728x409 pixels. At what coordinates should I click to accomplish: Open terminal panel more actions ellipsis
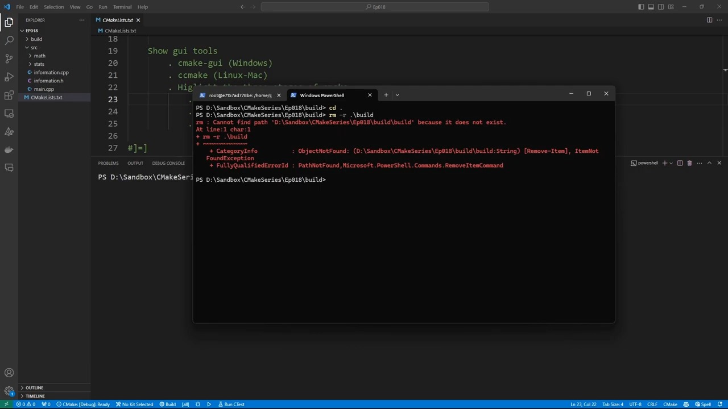click(x=700, y=163)
